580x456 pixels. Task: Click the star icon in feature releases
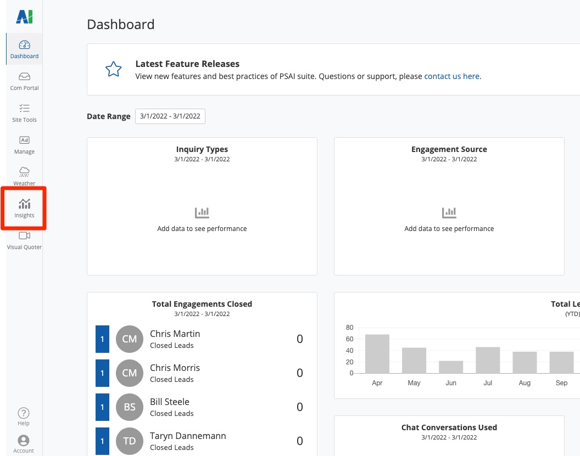[113, 70]
